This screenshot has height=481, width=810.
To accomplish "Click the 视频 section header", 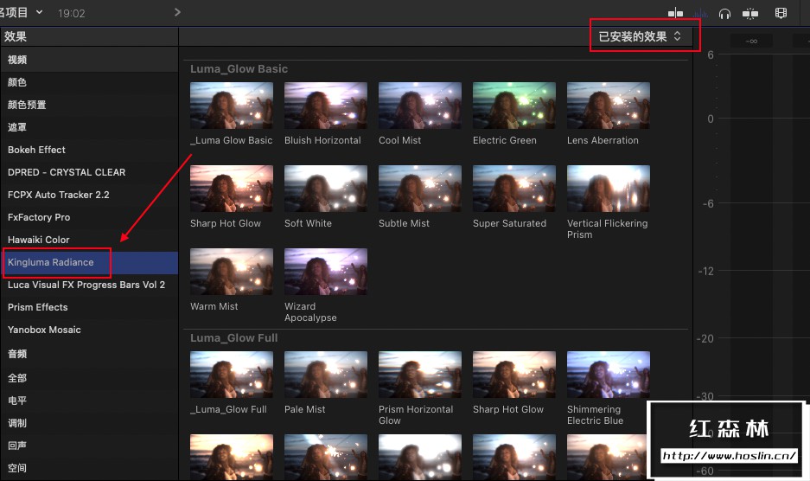I will [x=89, y=60].
